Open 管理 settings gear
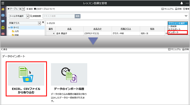This screenshot has width=190, height=105. [x=186, y=9]
